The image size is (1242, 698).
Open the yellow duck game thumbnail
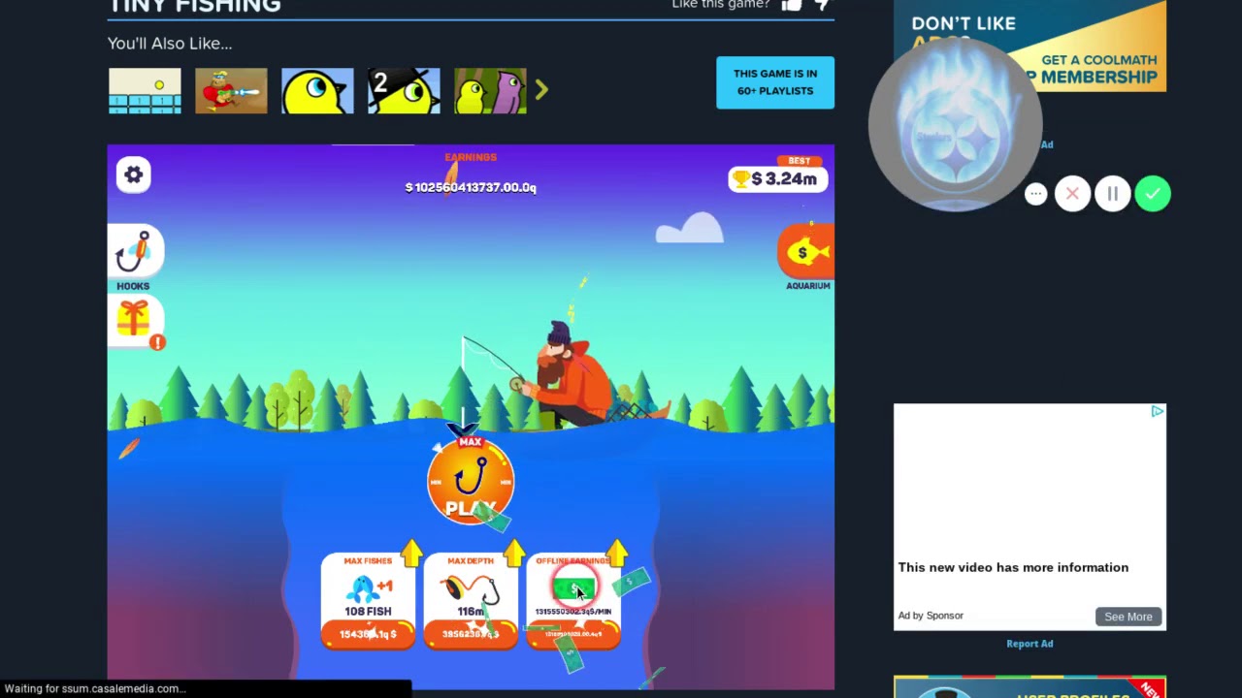pos(317,90)
